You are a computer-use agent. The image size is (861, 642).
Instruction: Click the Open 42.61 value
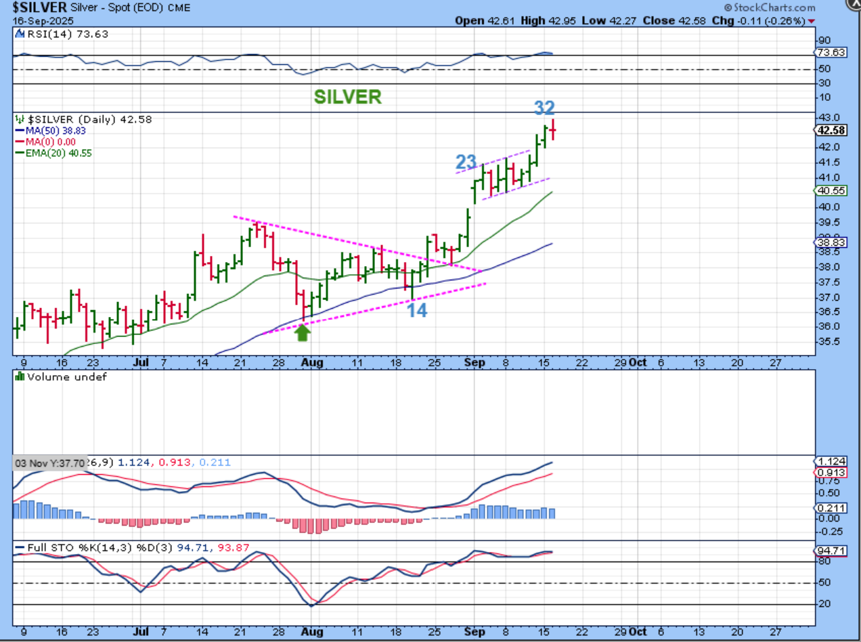485,21
